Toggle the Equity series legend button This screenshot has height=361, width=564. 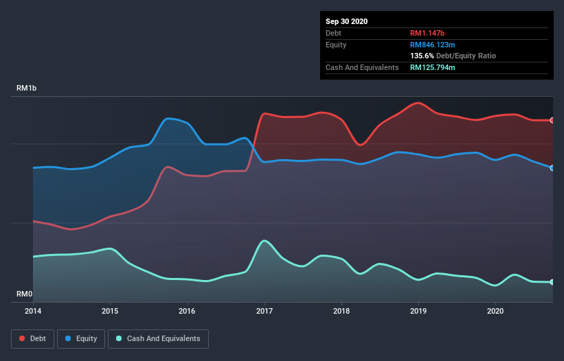pyautogui.click(x=81, y=339)
